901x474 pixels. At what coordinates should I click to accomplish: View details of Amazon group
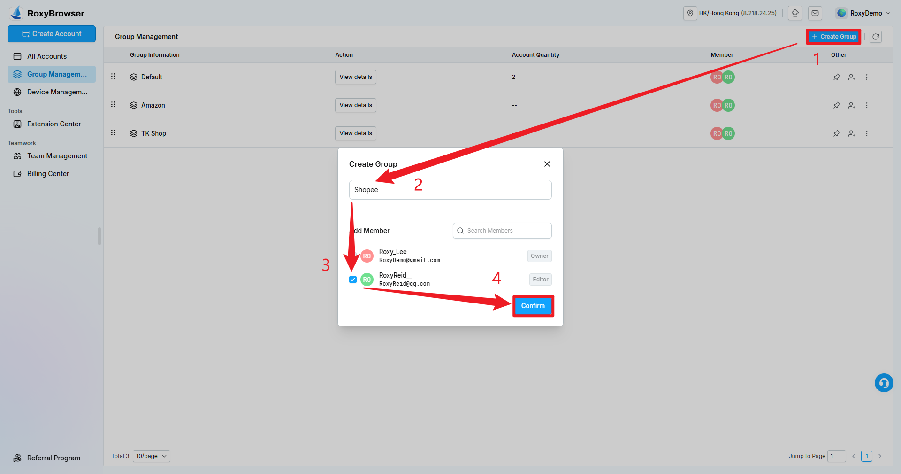click(x=356, y=105)
